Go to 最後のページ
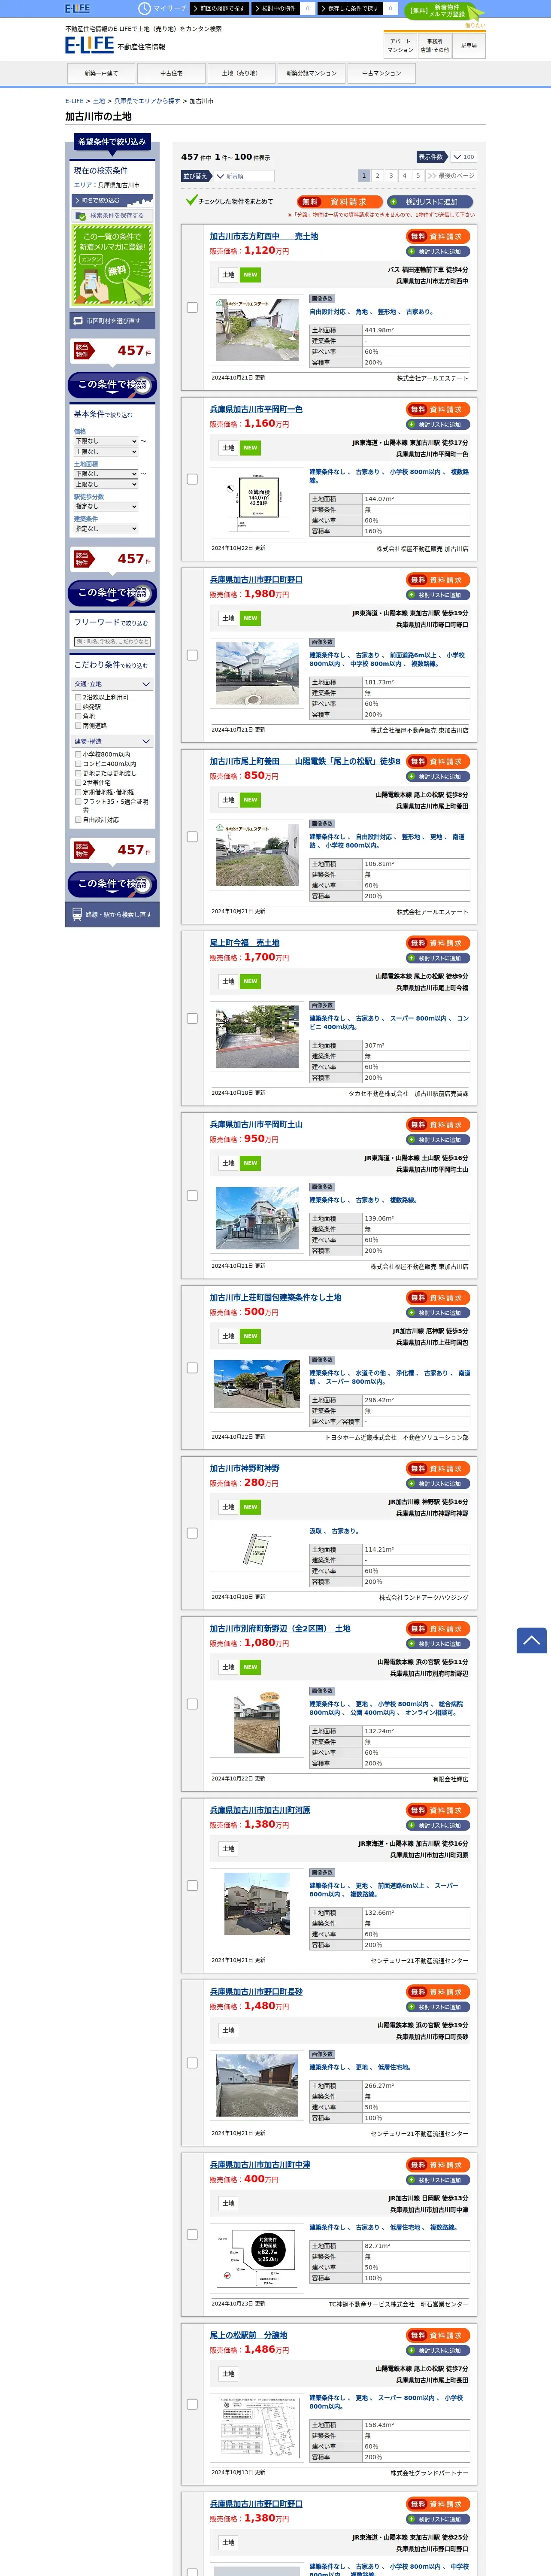The image size is (551, 2576). (451, 176)
